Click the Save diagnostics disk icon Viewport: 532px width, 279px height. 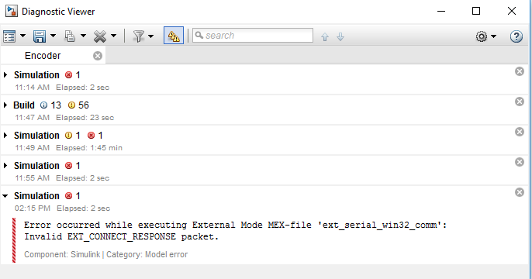tap(40, 36)
